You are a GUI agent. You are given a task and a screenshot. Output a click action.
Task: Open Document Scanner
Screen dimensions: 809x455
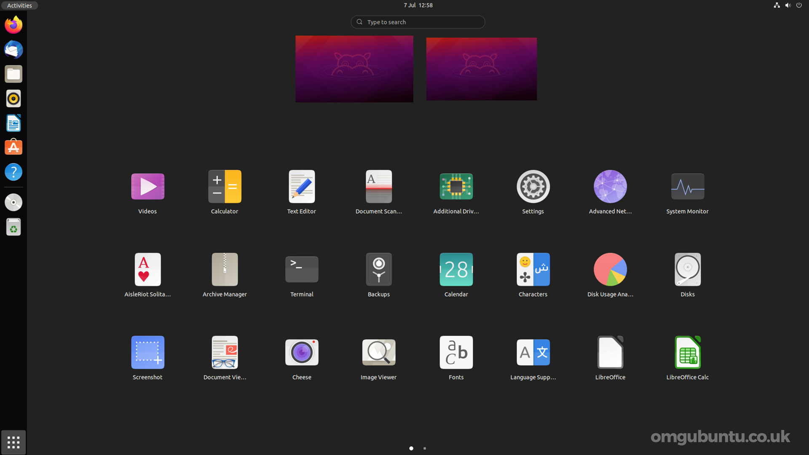pyautogui.click(x=378, y=186)
